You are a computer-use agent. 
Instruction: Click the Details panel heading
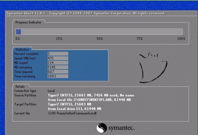point(20,86)
